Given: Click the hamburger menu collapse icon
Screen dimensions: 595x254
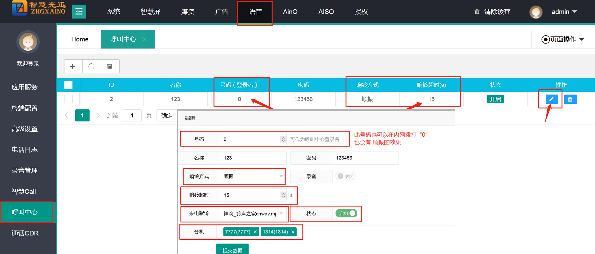Looking at the screenshot, I should (79, 12).
